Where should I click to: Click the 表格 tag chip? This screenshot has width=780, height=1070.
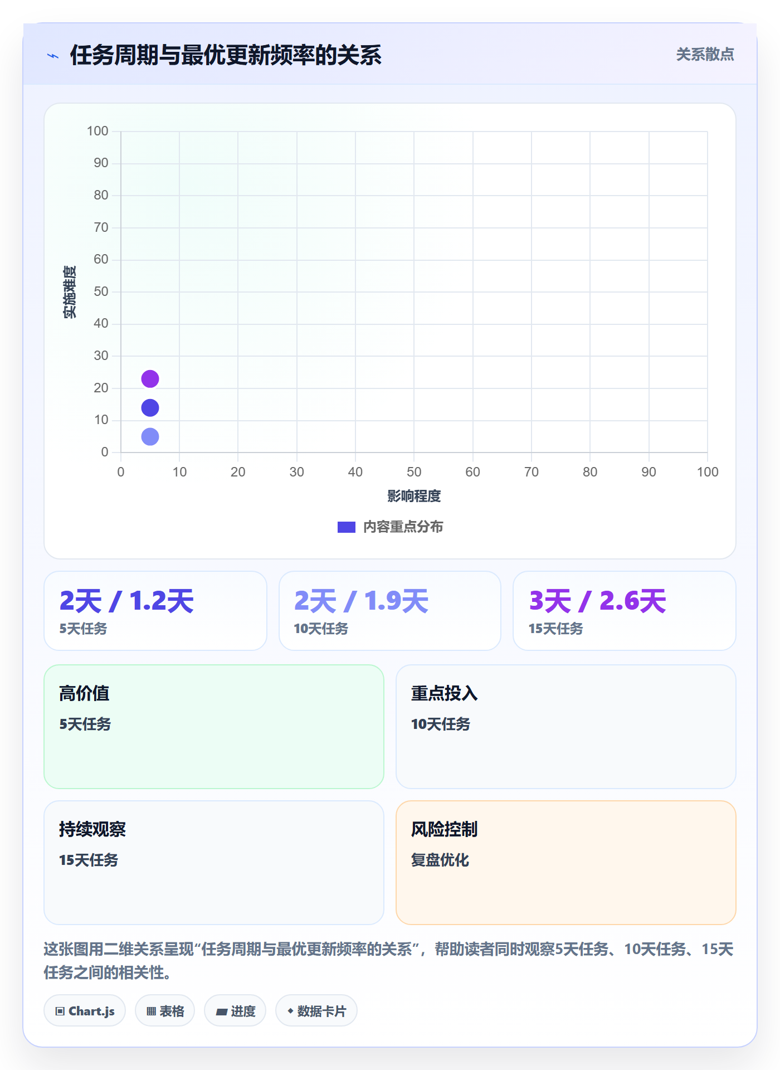pyautogui.click(x=165, y=1011)
